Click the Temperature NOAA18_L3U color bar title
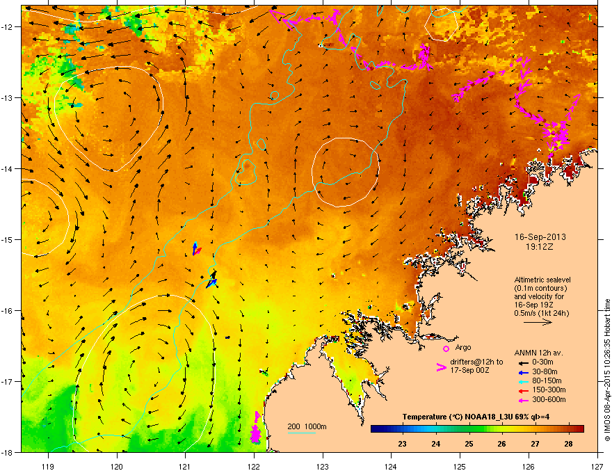Viewport: 612px width, 473px height. point(476,417)
